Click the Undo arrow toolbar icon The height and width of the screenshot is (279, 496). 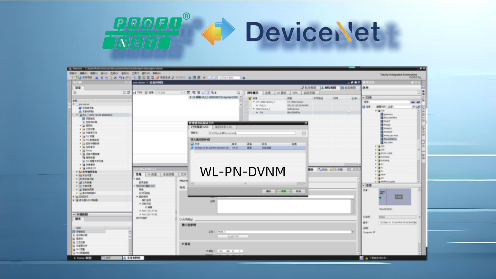tap(121, 78)
